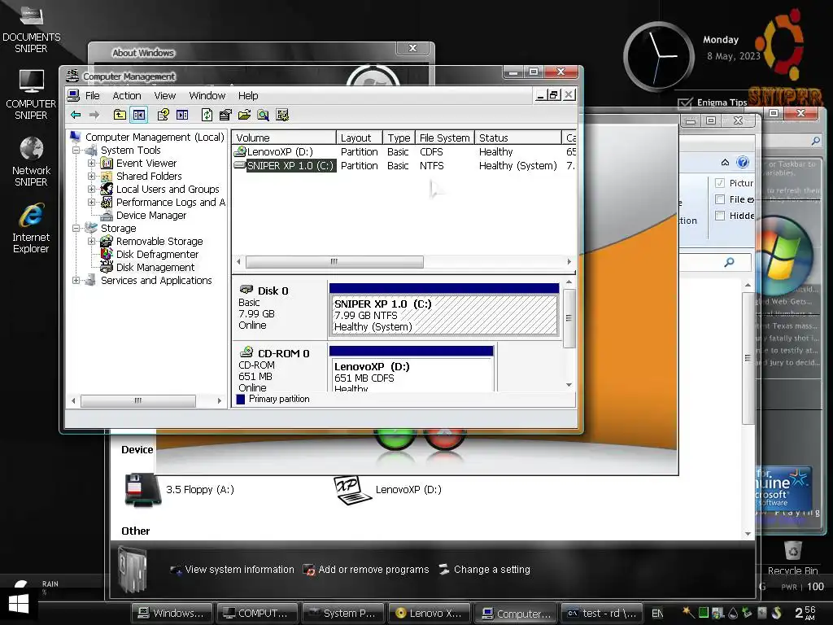
Task: Click the console tree horizontal scrollbar thumb
Action: [138, 400]
